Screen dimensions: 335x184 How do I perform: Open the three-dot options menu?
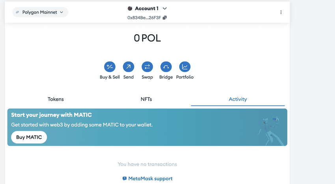tap(281, 12)
